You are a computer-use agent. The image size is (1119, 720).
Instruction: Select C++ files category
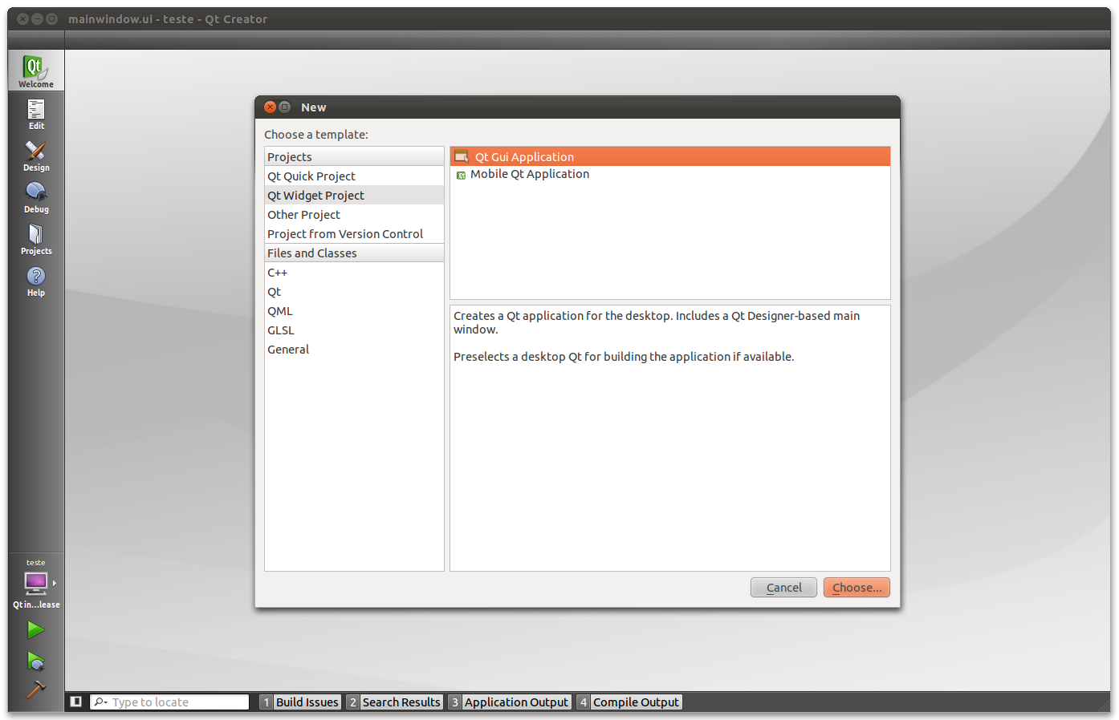click(x=354, y=273)
